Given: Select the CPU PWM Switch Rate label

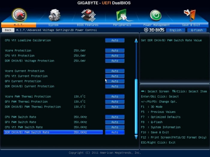Looking at the screenshot, I should tap(20, 117).
